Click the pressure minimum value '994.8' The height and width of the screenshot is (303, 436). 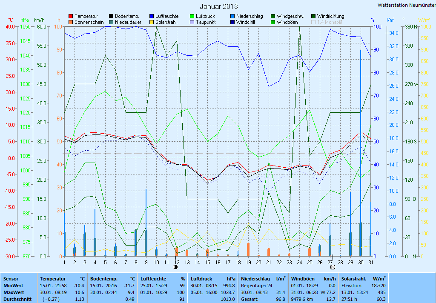229,286
